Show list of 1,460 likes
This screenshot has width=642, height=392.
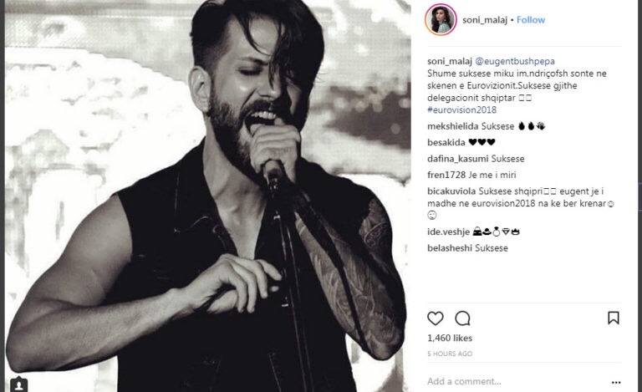pyautogui.click(x=450, y=338)
